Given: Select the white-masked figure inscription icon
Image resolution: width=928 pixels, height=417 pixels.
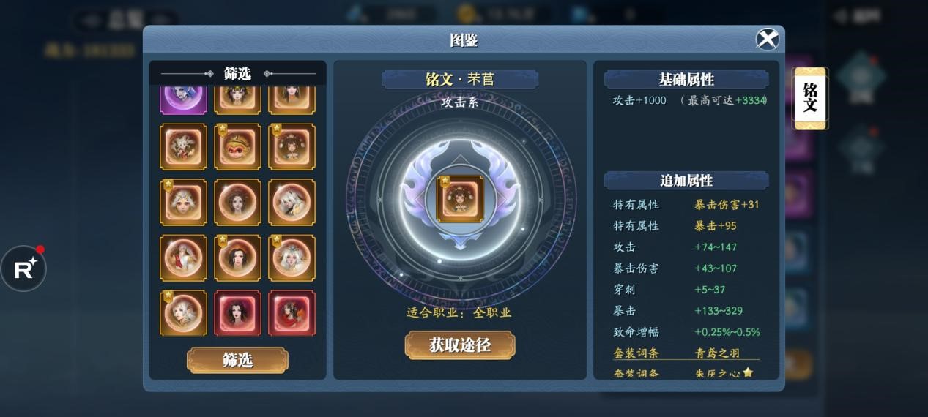Looking at the screenshot, I should click(x=183, y=146).
